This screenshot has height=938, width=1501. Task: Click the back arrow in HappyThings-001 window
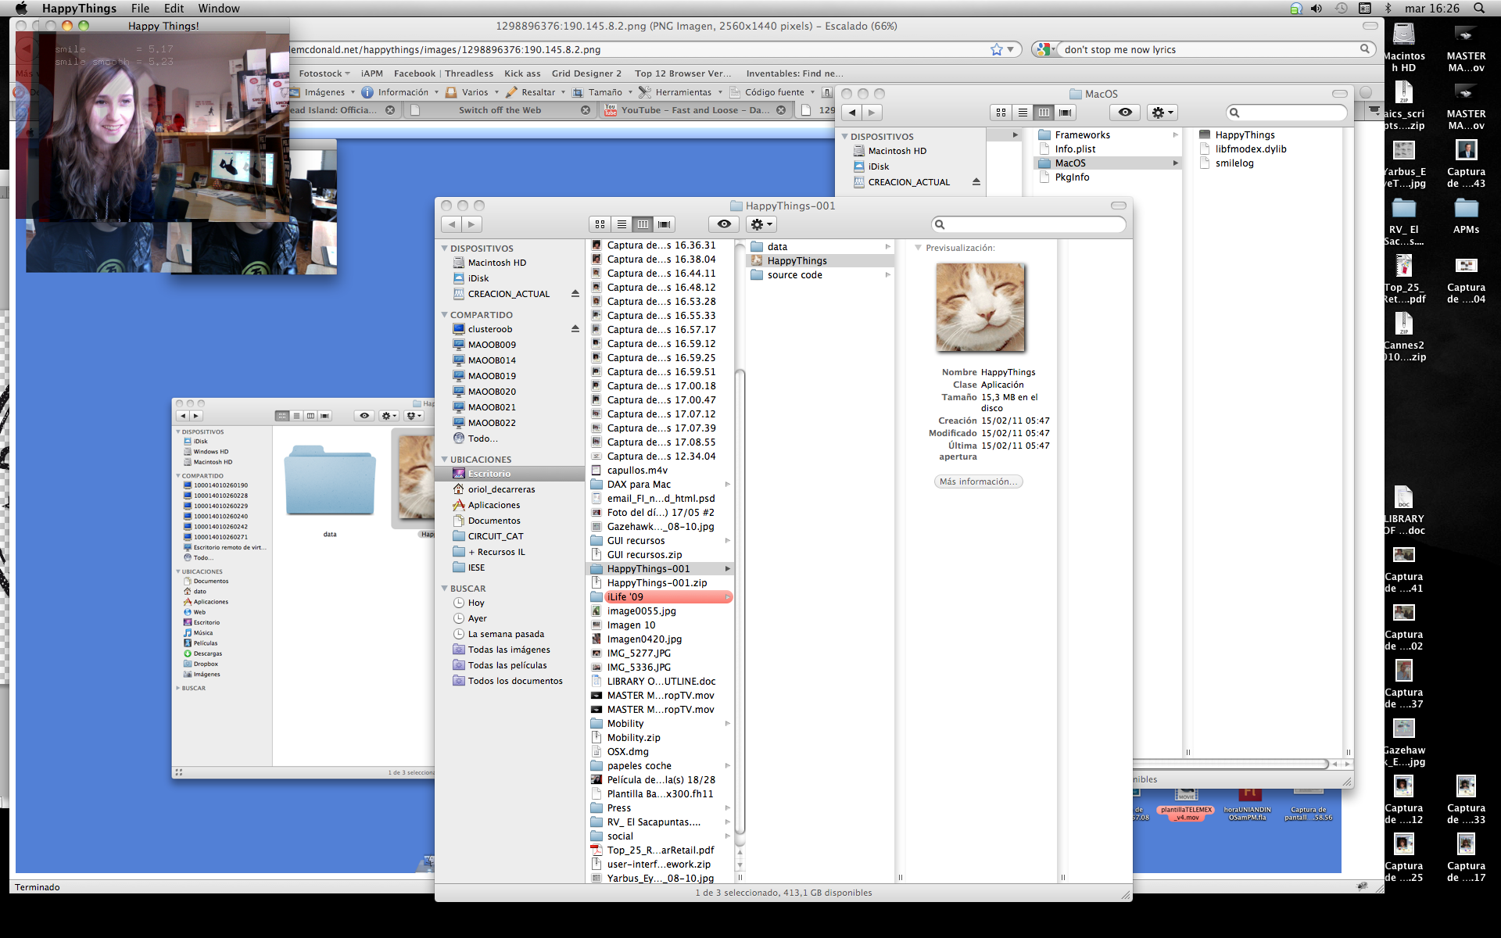coord(451,224)
